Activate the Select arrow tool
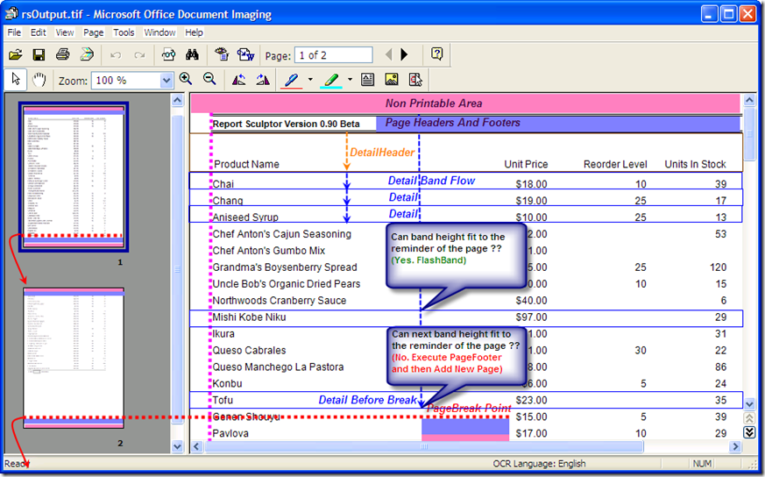Viewport: 765px width, 477px height. tap(16, 80)
